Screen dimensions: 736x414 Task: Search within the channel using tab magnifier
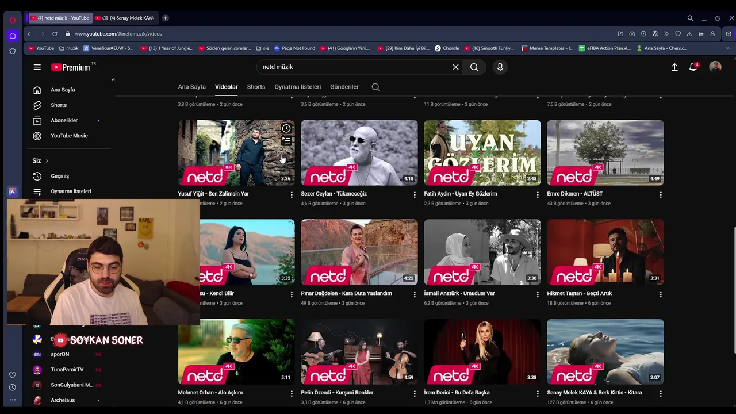point(375,87)
